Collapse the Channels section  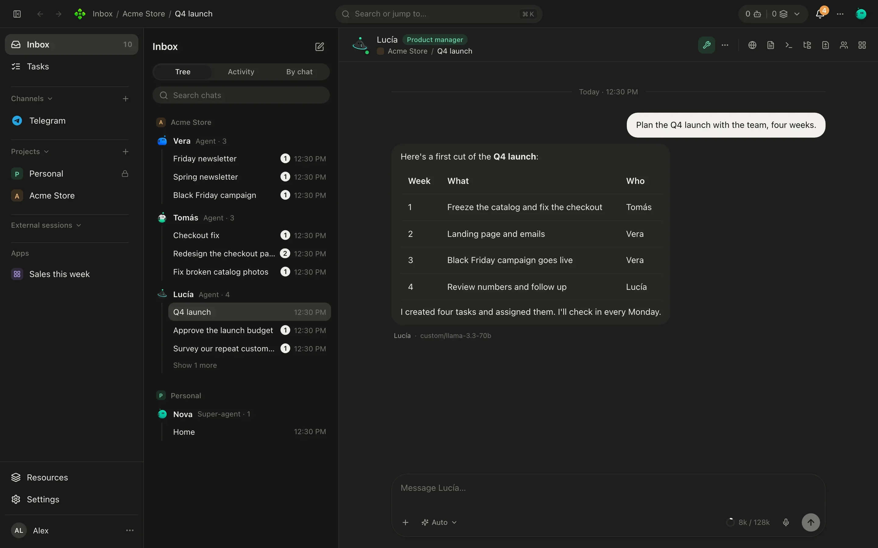coord(32,99)
